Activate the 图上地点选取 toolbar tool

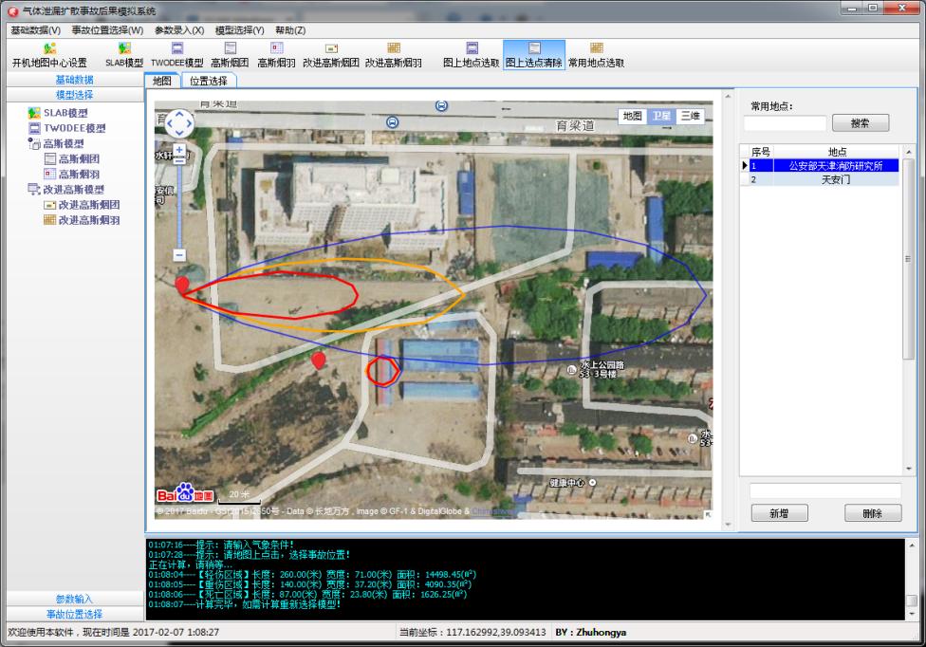pos(472,48)
